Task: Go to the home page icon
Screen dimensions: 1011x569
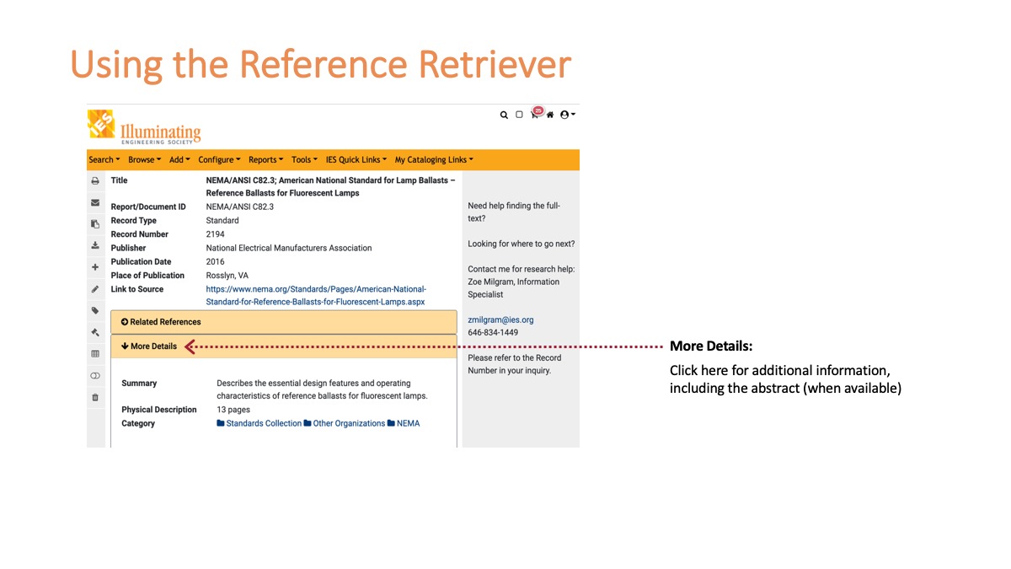Action: (550, 115)
